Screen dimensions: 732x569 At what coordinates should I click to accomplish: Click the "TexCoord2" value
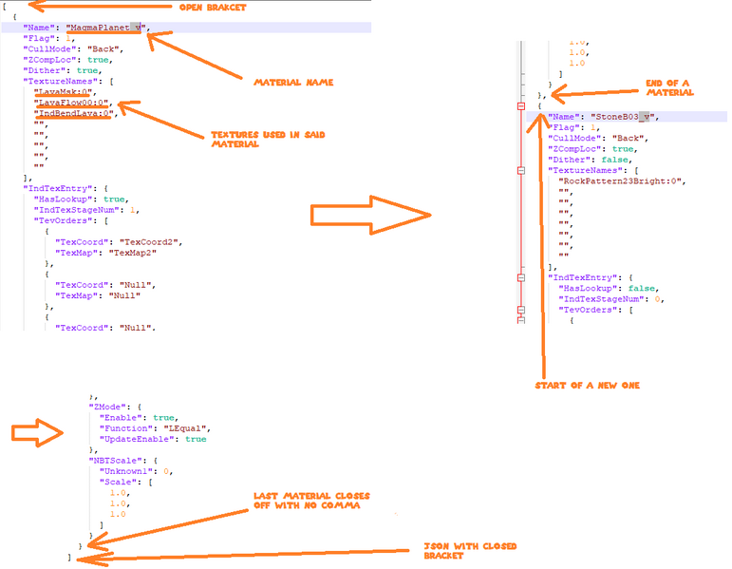point(148,242)
